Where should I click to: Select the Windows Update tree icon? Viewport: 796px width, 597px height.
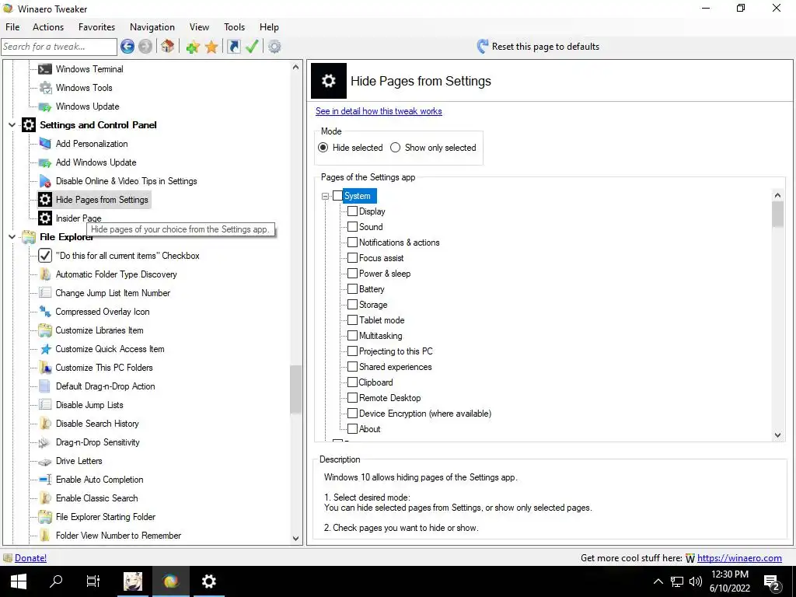(x=45, y=106)
